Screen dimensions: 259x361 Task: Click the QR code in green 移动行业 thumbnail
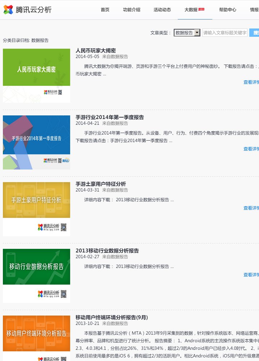point(64,294)
